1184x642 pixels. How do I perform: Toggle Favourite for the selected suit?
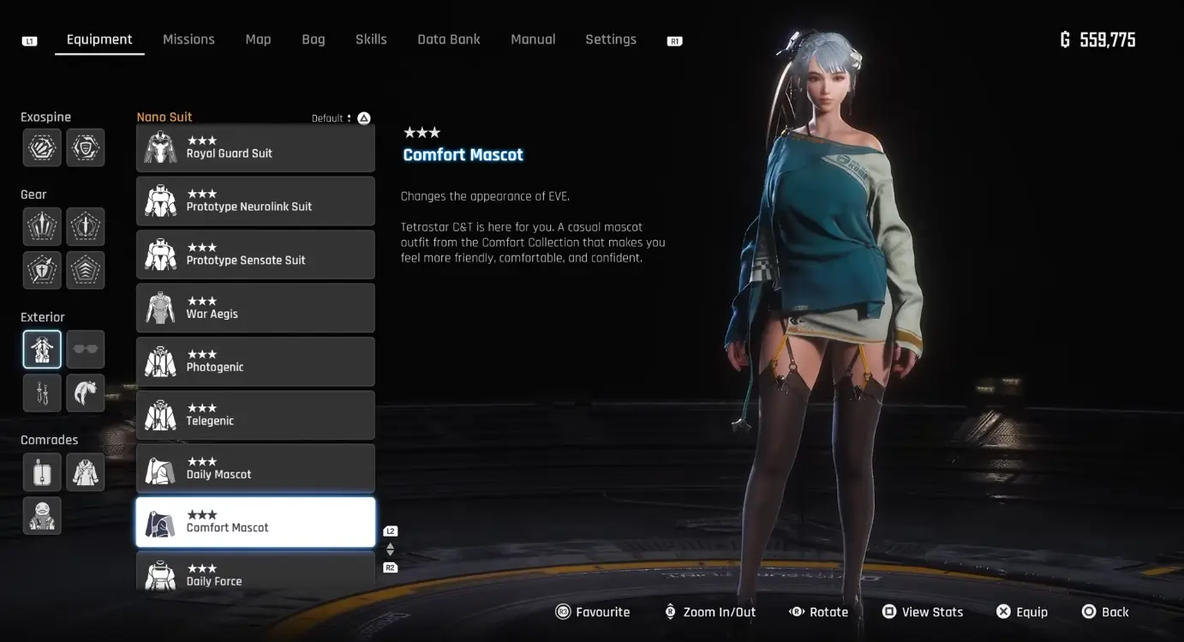coord(593,612)
